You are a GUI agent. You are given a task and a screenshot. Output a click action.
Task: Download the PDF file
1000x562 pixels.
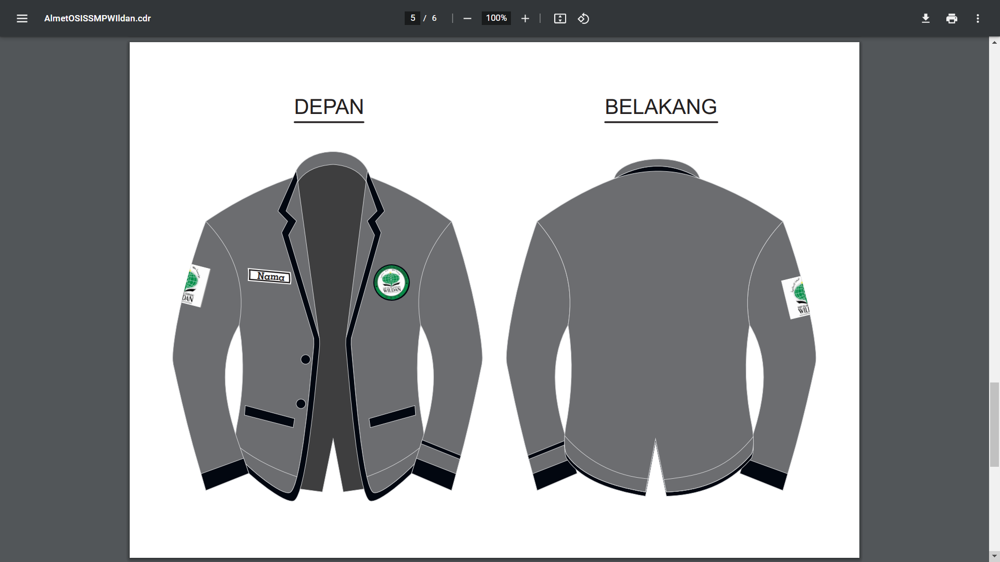point(926,19)
